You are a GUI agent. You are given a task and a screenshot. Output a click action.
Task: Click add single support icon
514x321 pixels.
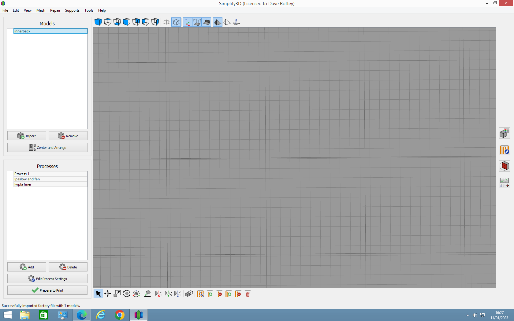[210, 294]
